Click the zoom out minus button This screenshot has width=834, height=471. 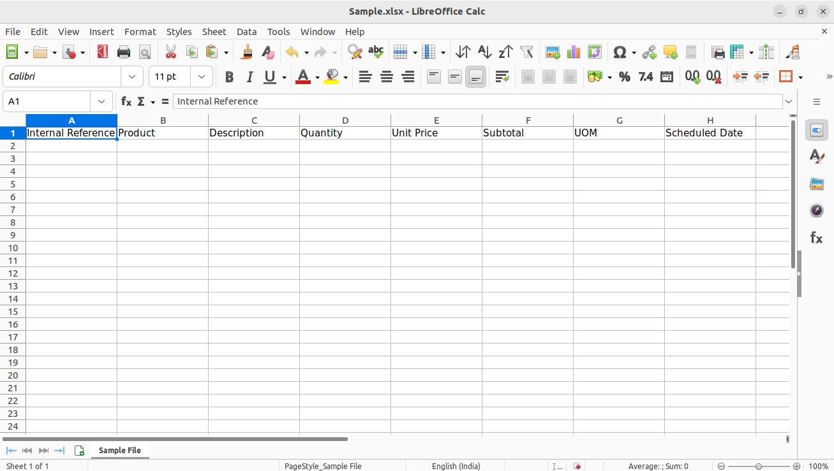click(x=721, y=466)
